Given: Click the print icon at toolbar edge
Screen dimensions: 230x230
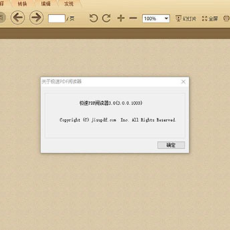Looking at the screenshot, I should (x=227, y=19).
